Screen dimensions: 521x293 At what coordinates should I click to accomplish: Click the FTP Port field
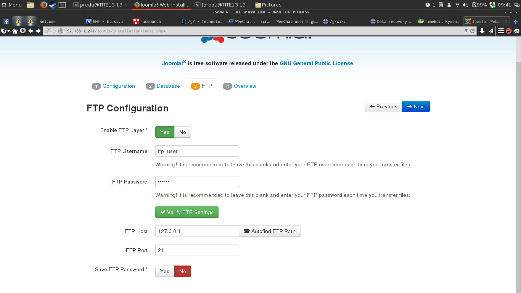point(197,250)
